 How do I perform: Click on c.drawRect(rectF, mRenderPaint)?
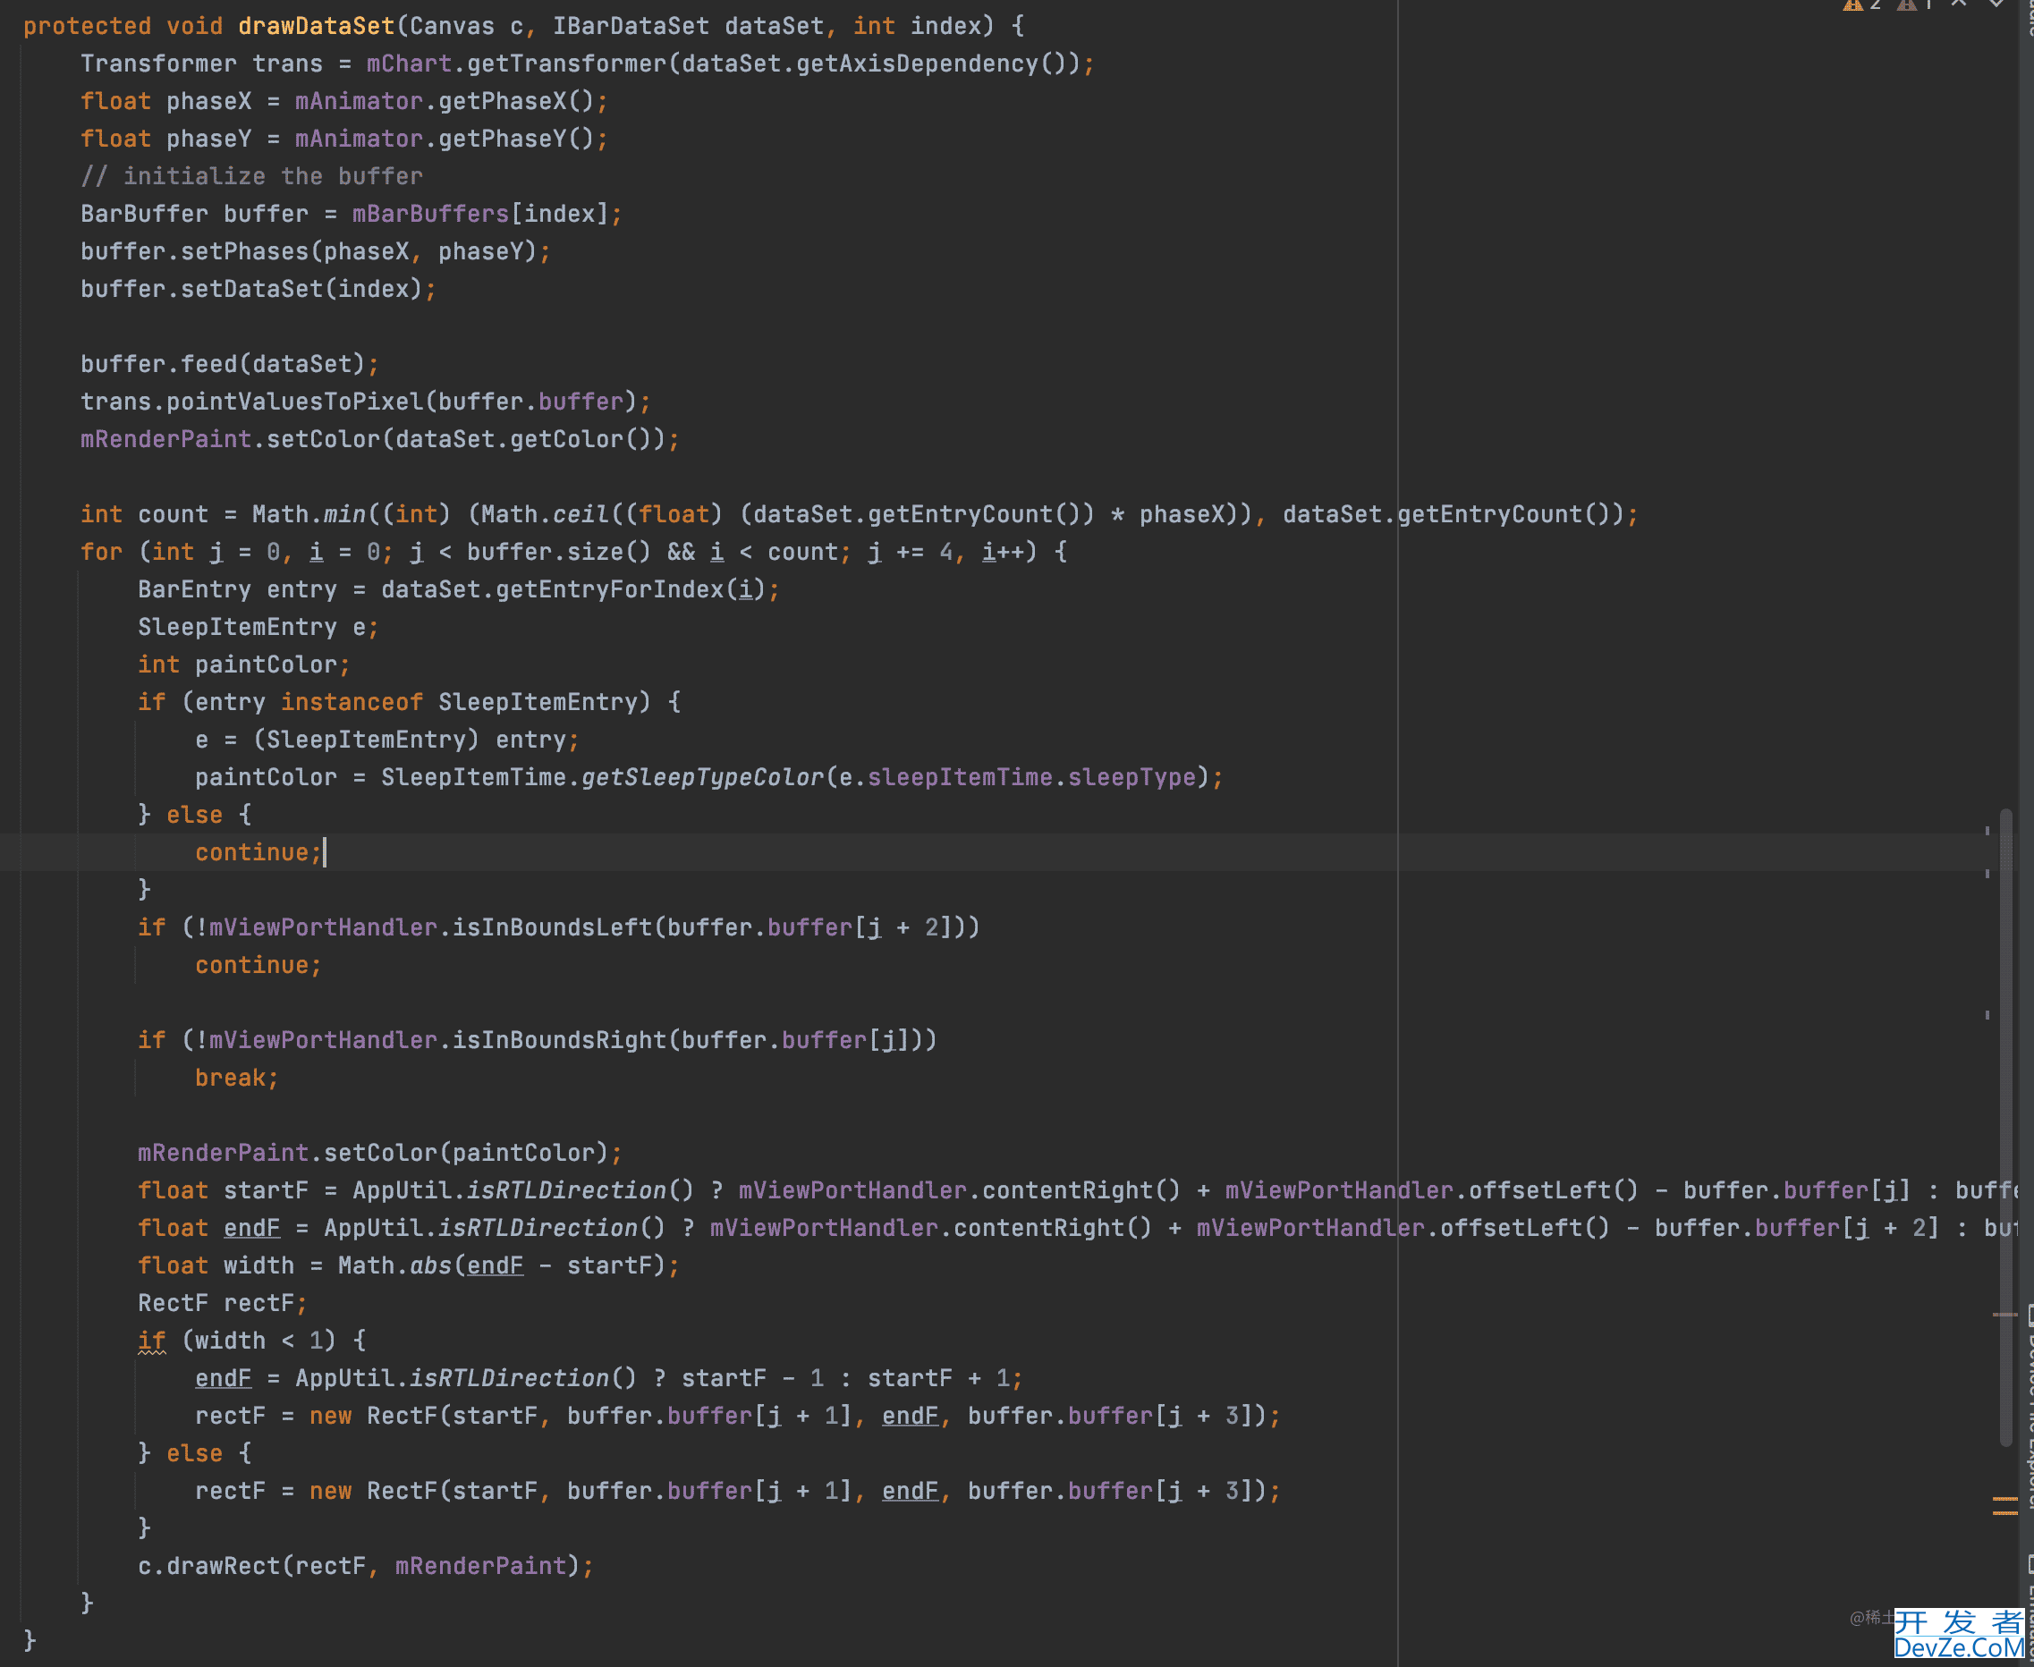tap(358, 1565)
